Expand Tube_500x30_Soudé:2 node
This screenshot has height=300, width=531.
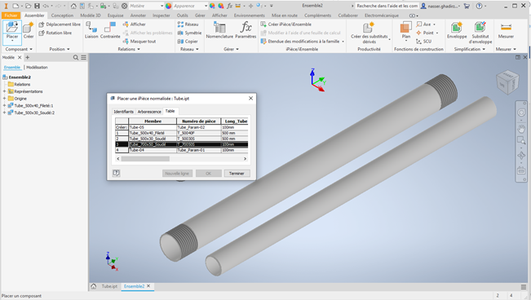(4, 112)
